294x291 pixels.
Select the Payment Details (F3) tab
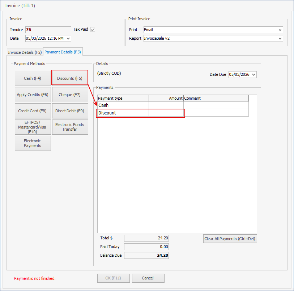tap(63, 52)
